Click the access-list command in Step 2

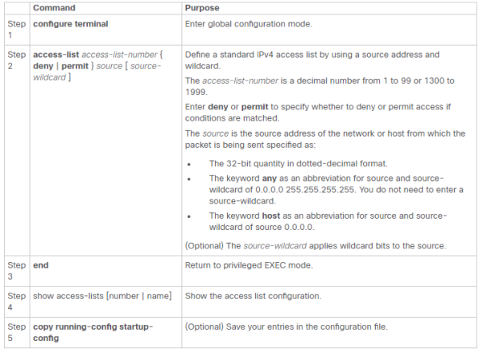click(x=56, y=55)
